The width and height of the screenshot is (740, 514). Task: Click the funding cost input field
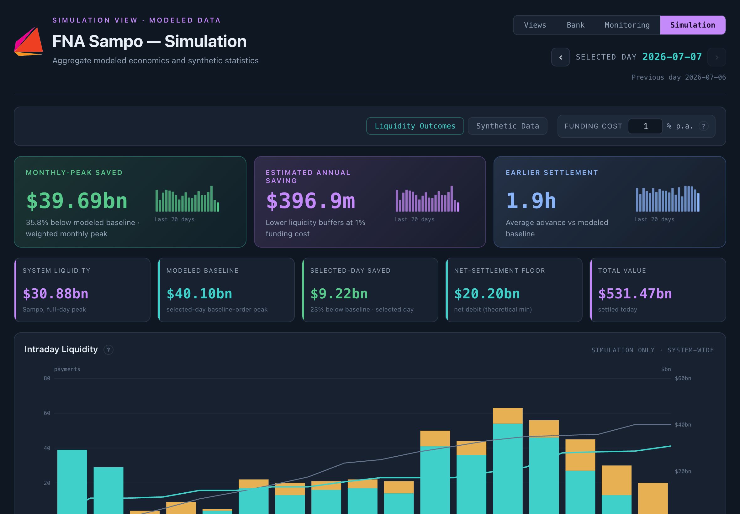(645, 126)
